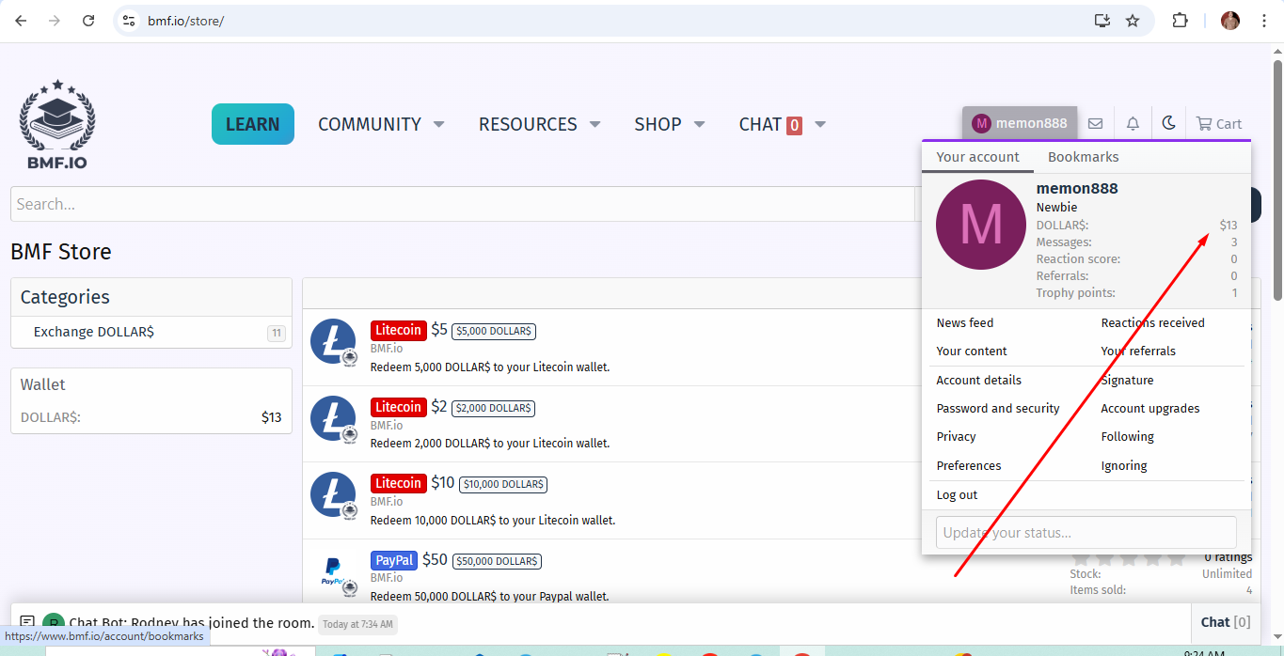Click BMF.io seller under Litecoin $5
1284x656 pixels.
tap(387, 349)
